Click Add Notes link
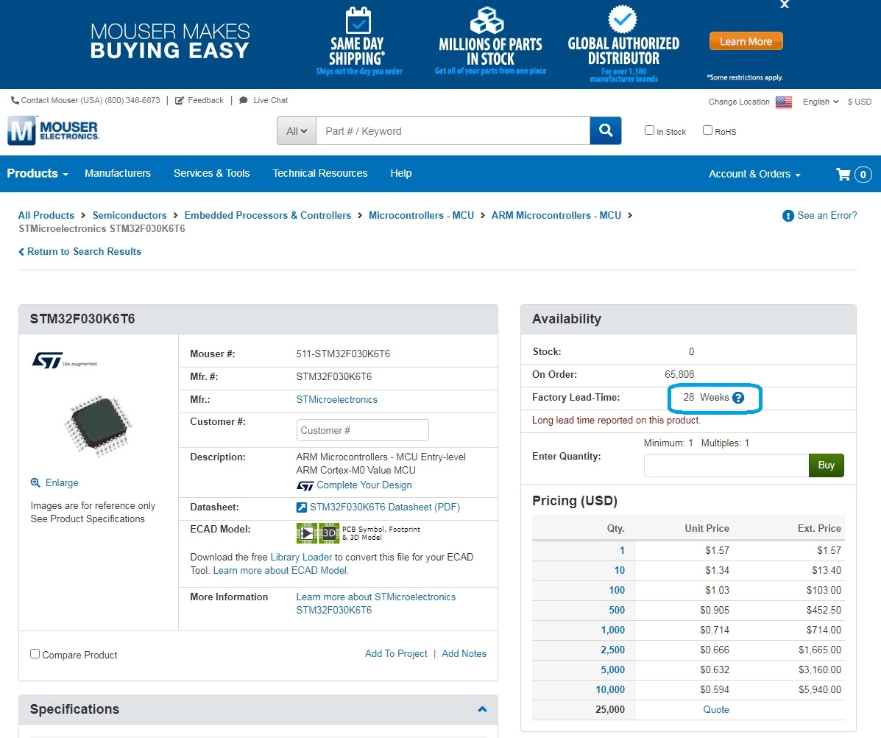881x738 pixels. click(464, 654)
